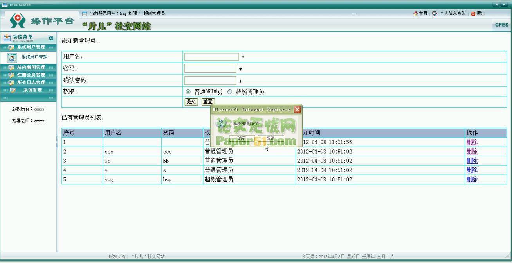Click the icon beside 所有日志管理

tap(11, 82)
